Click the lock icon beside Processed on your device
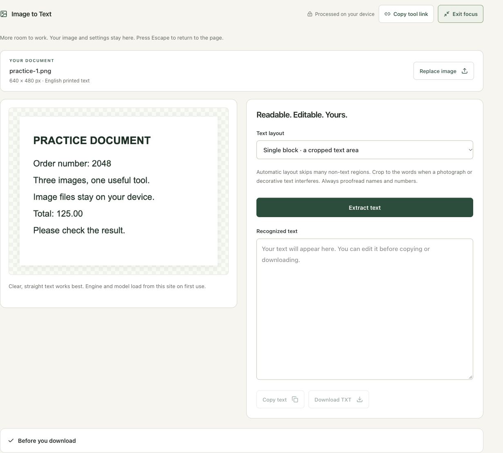This screenshot has height=453, width=503. click(310, 14)
